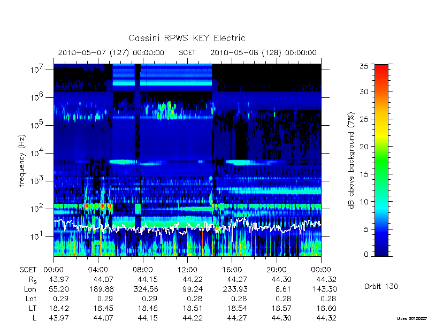The image size is (428, 321).
Task: Click the 10^5 frequency tick label
Action: (37, 125)
